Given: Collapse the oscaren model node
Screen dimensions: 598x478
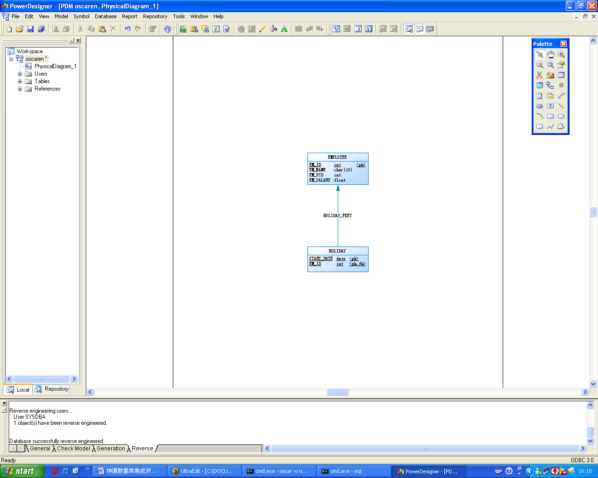Looking at the screenshot, I should (11, 59).
